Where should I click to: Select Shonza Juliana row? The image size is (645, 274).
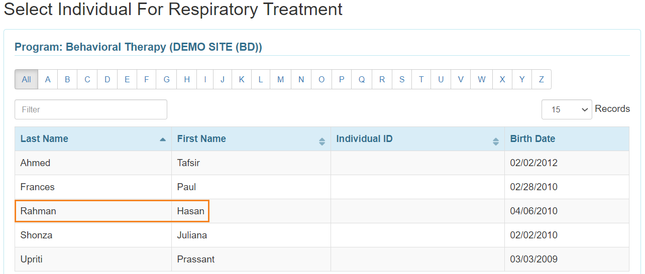(321, 235)
